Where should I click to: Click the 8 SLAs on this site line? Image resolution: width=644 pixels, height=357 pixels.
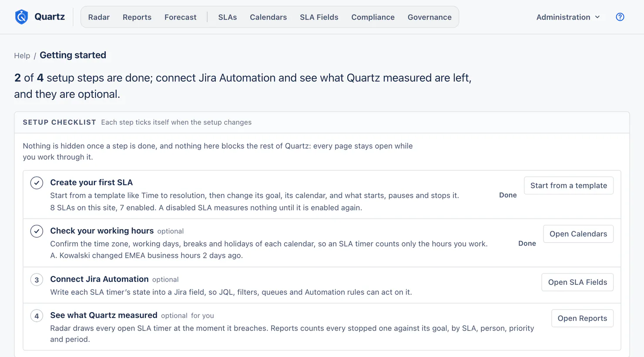click(x=206, y=207)
